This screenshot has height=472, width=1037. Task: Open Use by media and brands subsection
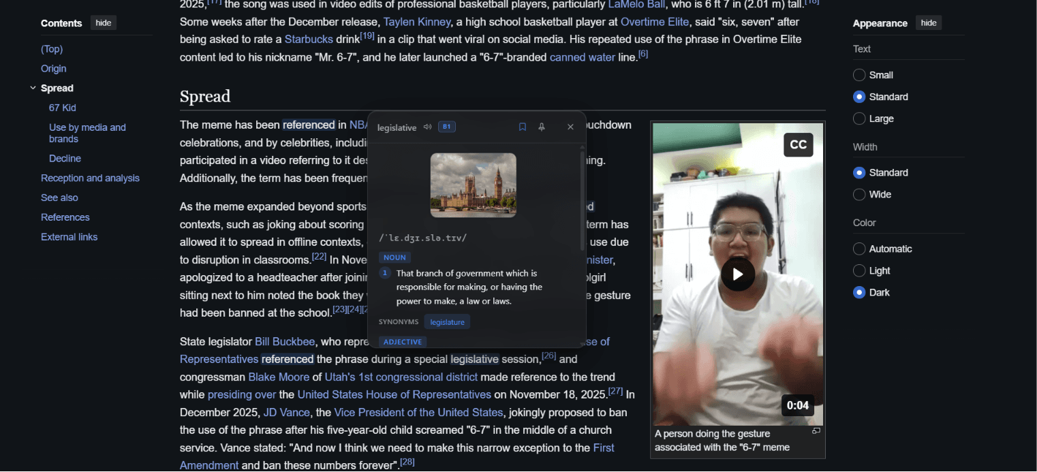(87, 133)
